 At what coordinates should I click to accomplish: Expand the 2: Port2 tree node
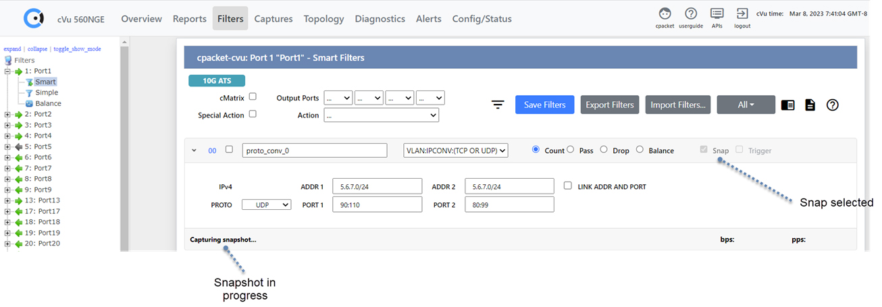[7, 114]
